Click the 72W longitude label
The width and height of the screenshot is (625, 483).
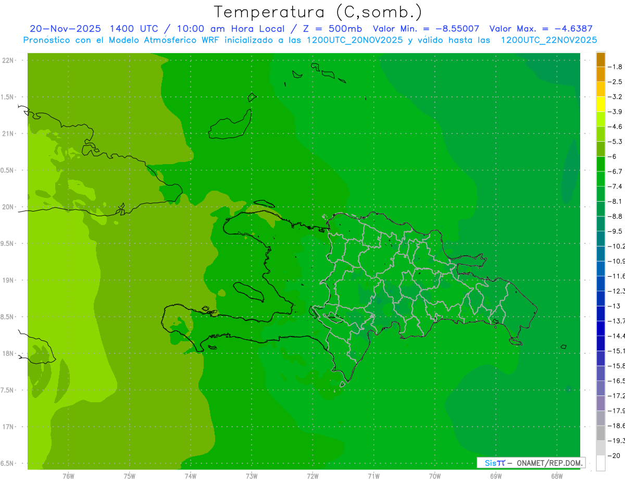(312, 476)
